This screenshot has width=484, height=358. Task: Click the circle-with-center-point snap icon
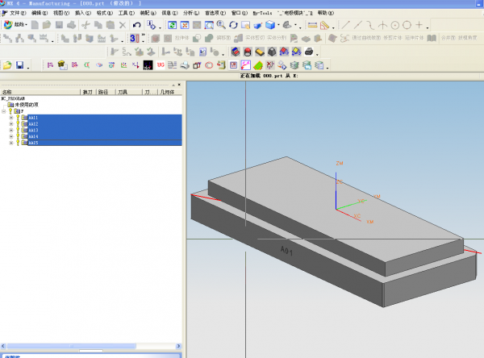click(395, 25)
